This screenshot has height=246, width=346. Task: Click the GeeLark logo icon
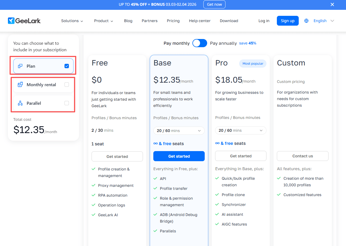(x=11, y=21)
